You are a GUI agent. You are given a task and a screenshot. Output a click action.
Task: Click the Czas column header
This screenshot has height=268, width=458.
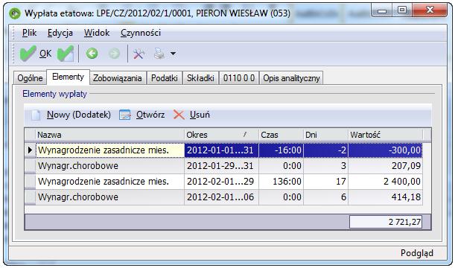click(281, 135)
